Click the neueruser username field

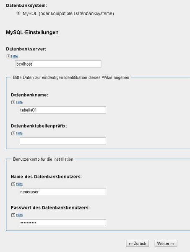(63, 191)
